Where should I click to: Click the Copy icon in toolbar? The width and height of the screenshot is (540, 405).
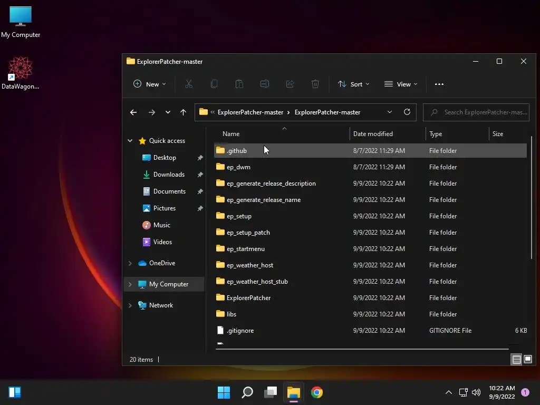[214, 84]
